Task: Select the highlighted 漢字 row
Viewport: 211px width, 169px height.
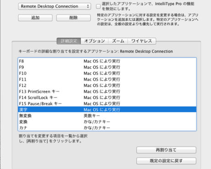Action: click(x=107, y=109)
